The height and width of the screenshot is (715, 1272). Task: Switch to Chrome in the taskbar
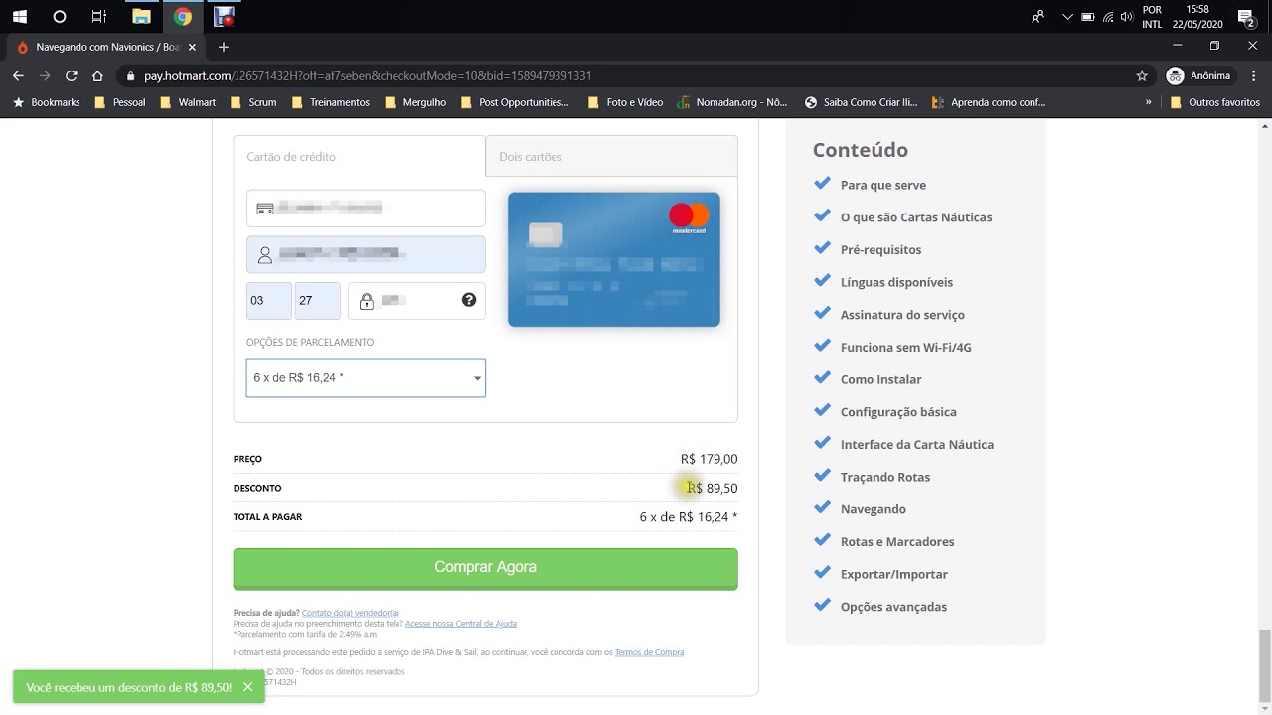click(x=182, y=16)
